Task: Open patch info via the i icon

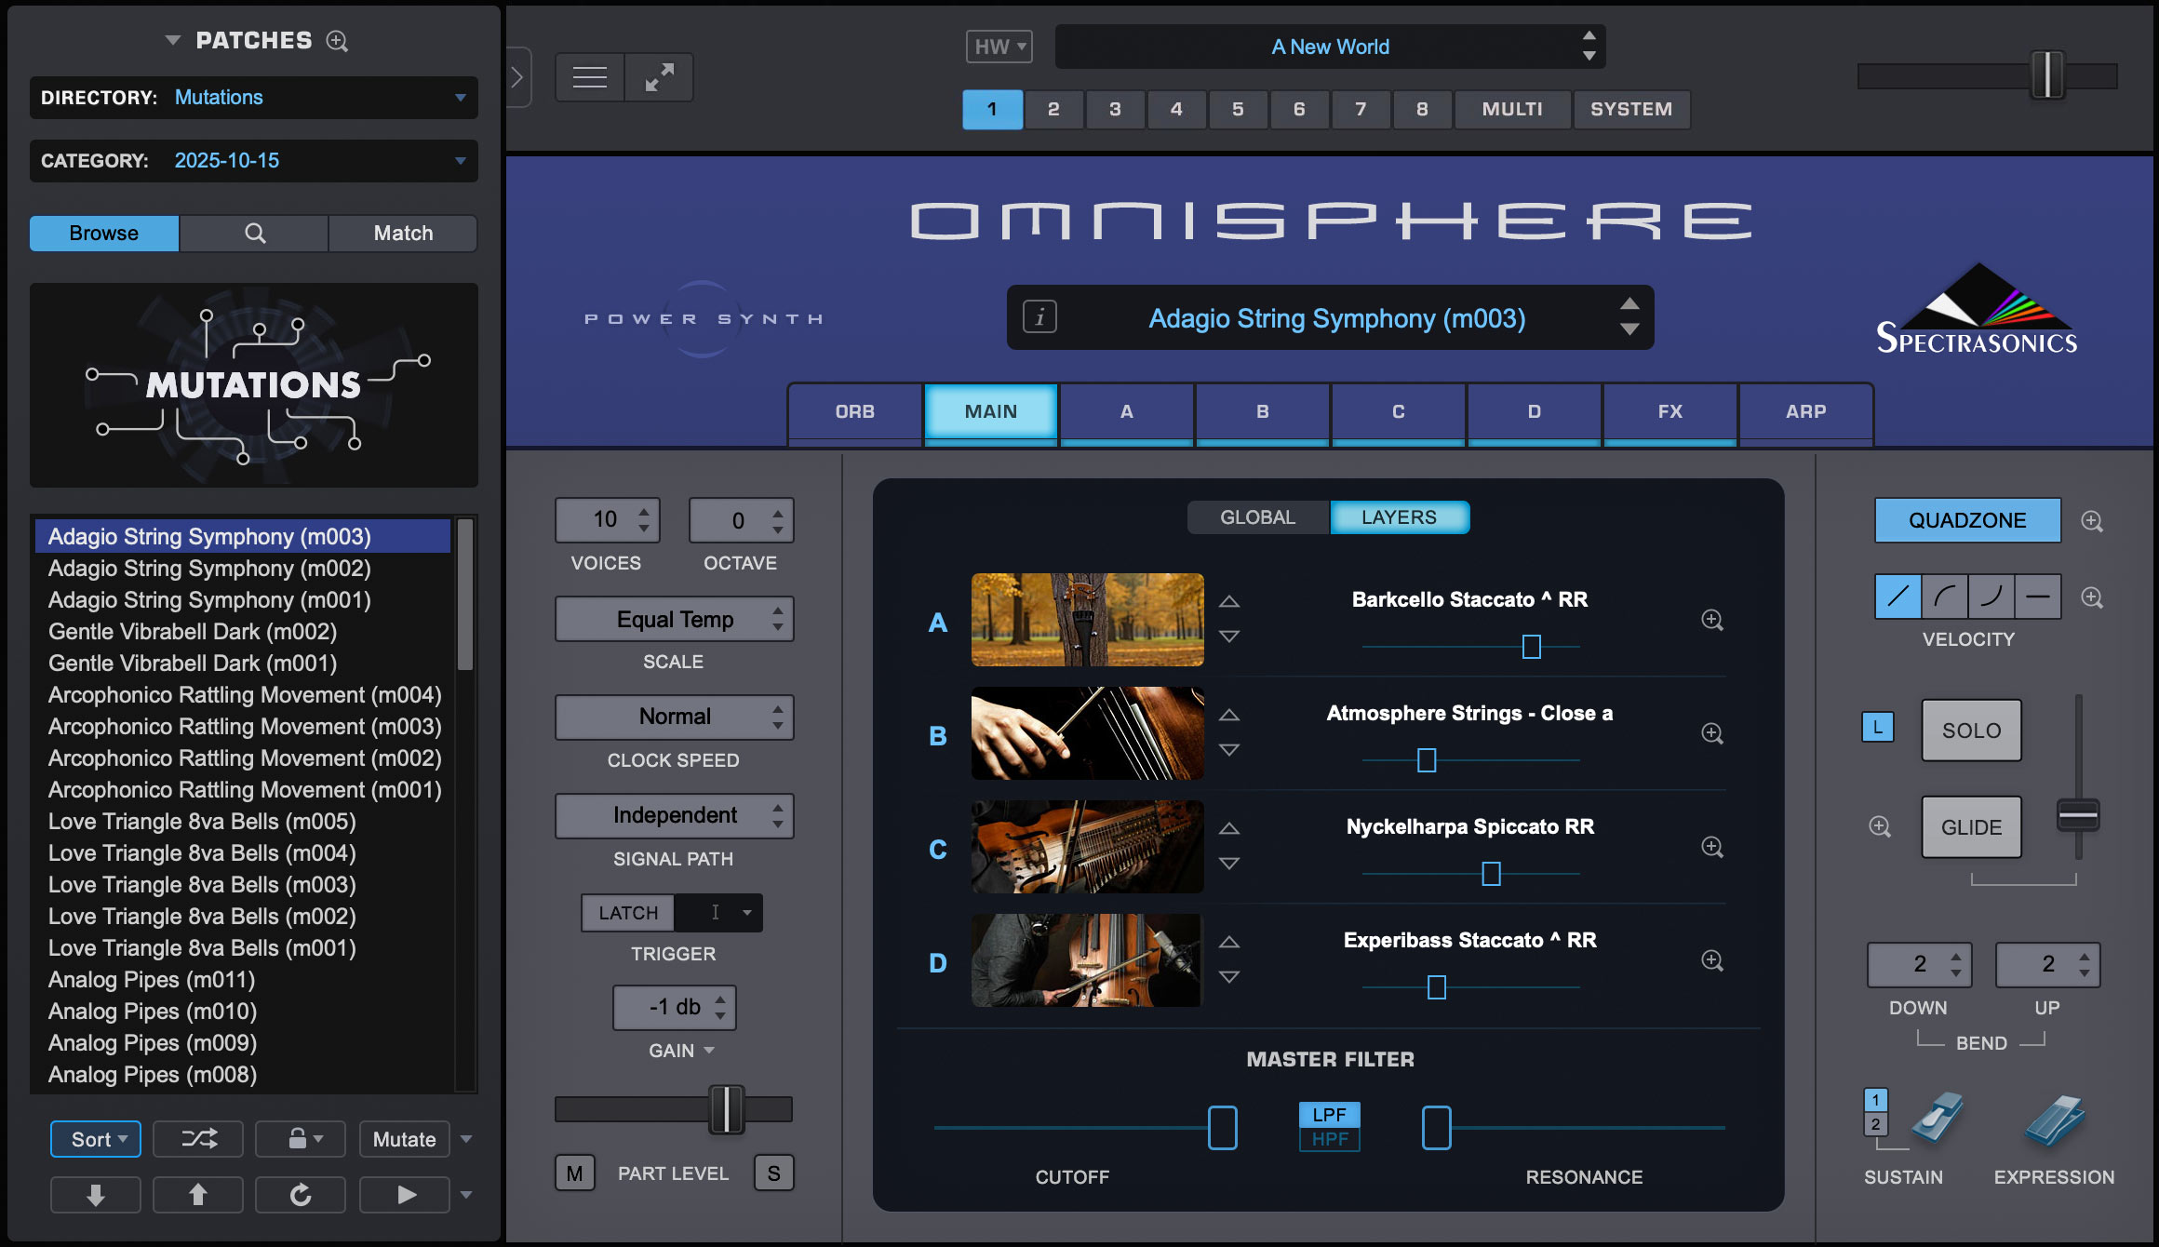Action: pyautogui.click(x=1039, y=317)
